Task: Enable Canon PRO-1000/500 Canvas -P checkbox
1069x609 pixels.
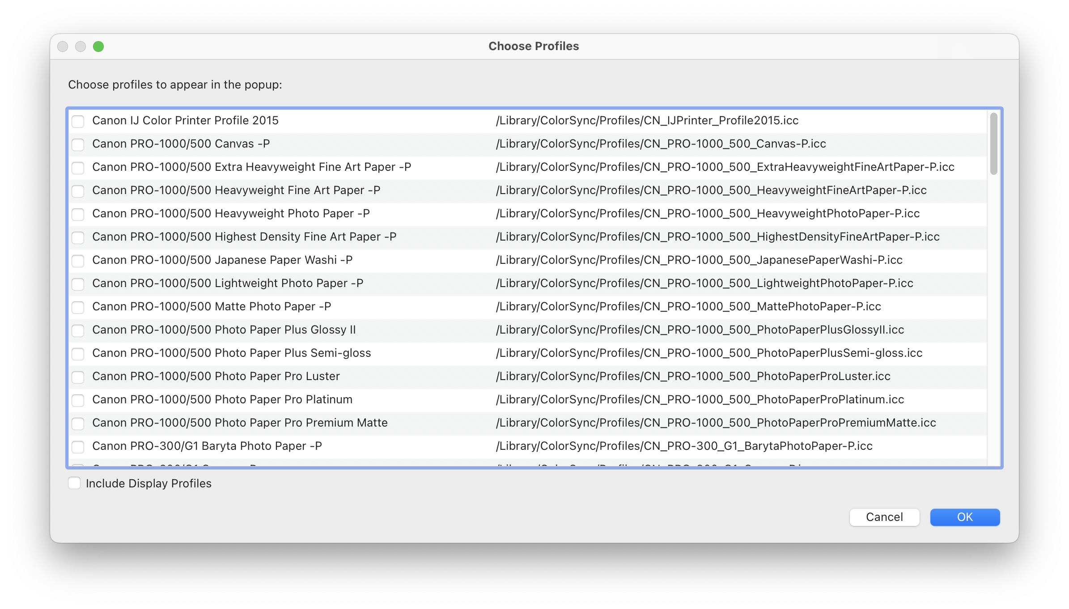Action: [78, 144]
